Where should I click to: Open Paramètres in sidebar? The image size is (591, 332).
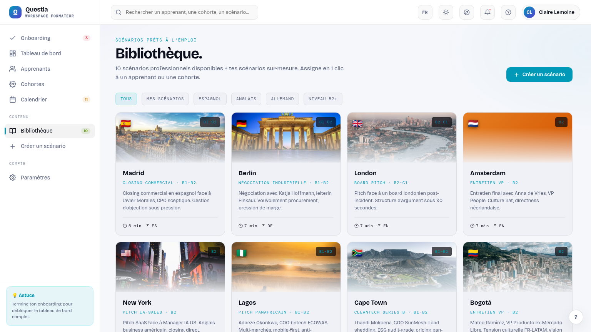[50, 178]
